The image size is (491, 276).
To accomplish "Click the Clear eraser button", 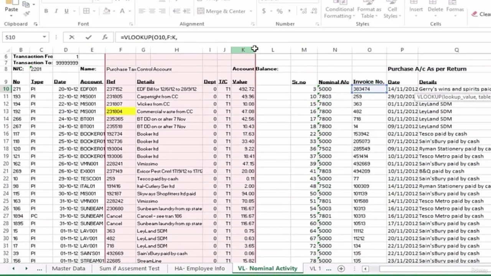I will click(x=481, y=14).
